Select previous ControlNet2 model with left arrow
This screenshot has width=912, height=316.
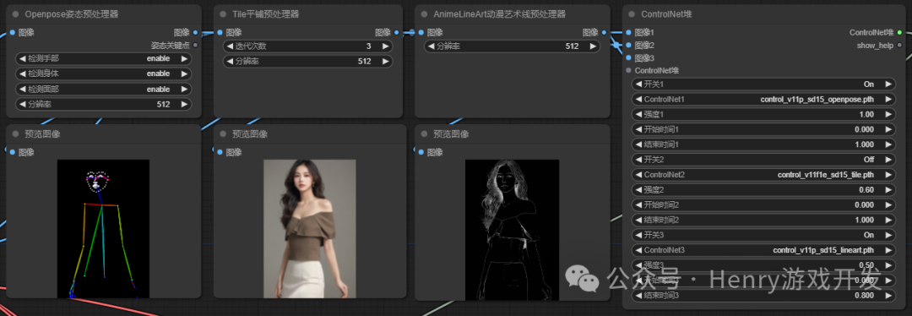click(638, 175)
